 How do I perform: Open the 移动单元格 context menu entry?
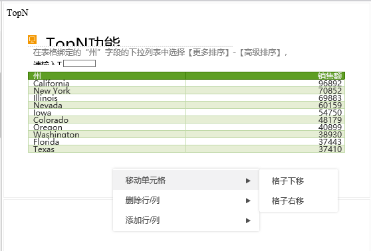186,181
